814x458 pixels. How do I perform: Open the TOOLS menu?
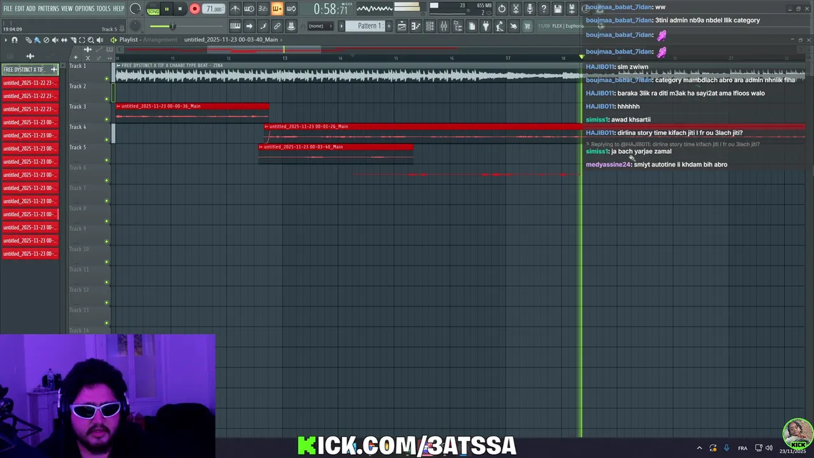point(103,9)
